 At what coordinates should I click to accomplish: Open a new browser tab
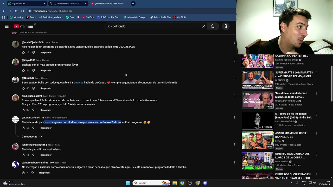[133, 3]
